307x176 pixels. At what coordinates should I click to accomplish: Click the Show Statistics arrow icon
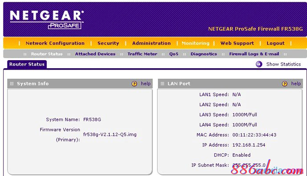259,64
